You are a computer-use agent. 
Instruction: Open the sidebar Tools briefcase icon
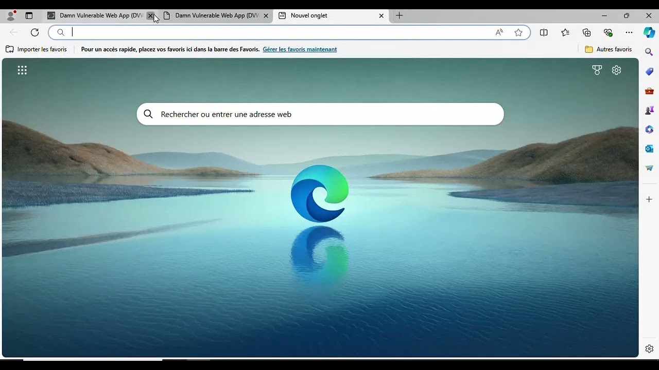click(x=649, y=91)
